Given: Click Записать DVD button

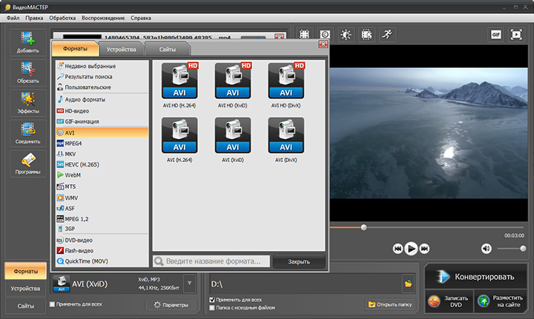Looking at the screenshot, I should [449, 301].
